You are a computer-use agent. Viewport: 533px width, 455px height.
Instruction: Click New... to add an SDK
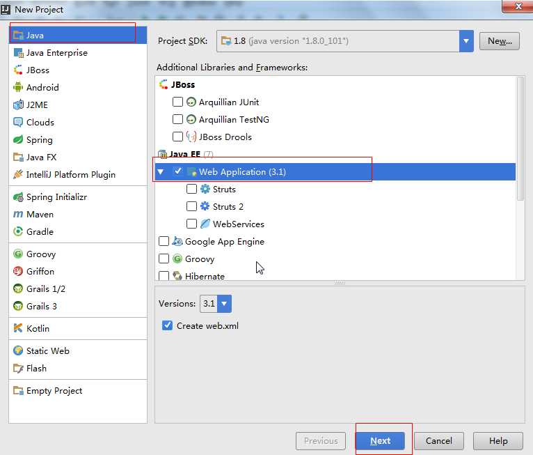coord(500,41)
